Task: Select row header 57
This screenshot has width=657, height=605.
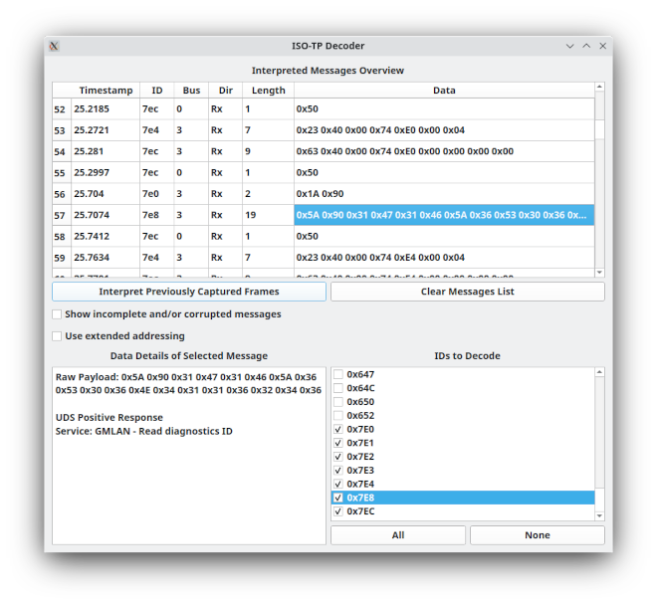Action: [x=62, y=215]
